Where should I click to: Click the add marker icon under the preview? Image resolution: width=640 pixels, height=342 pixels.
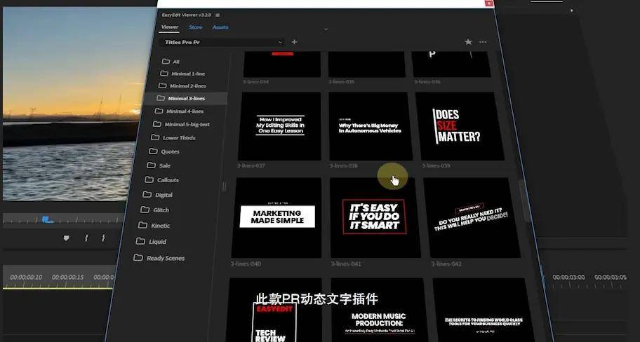[x=67, y=238]
